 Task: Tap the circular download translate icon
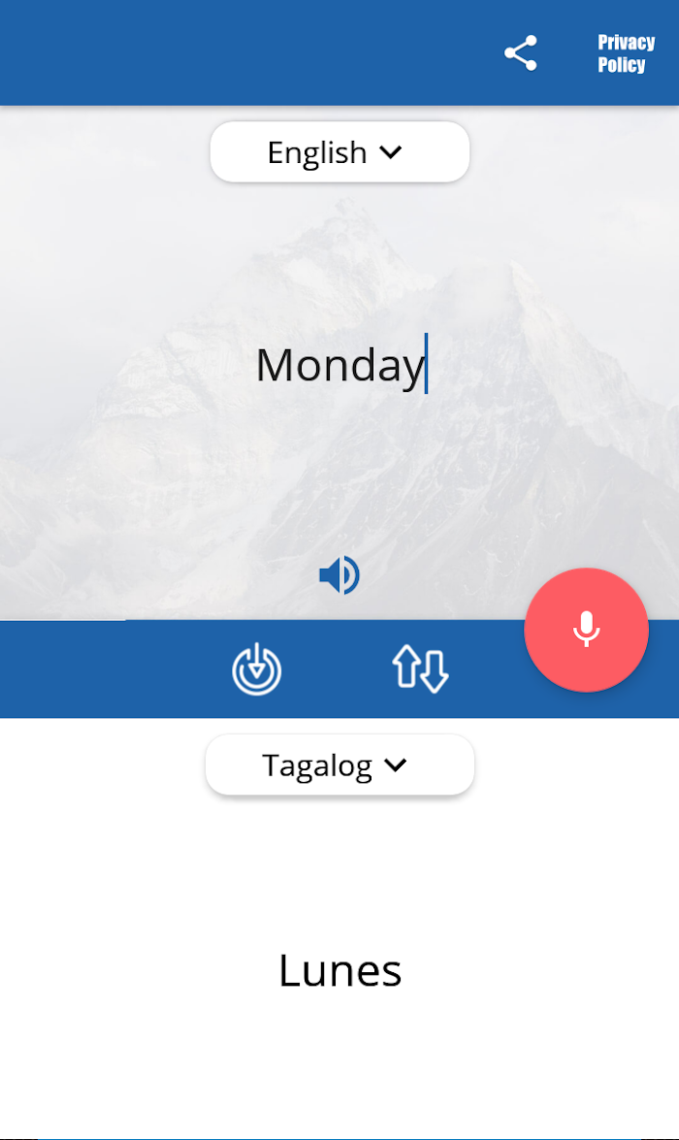(257, 668)
